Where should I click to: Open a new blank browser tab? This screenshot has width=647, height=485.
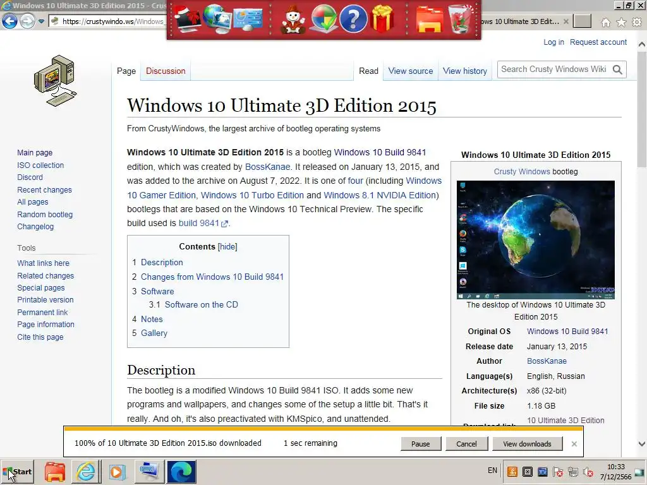(x=582, y=21)
